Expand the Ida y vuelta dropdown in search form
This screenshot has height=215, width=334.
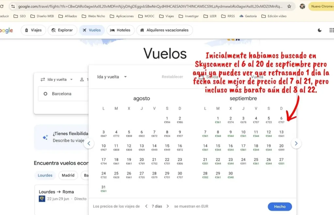57,79
